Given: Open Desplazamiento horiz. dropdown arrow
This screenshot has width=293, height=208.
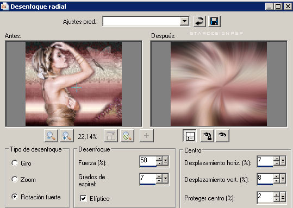Looking at the screenshot, I should [x=283, y=161].
